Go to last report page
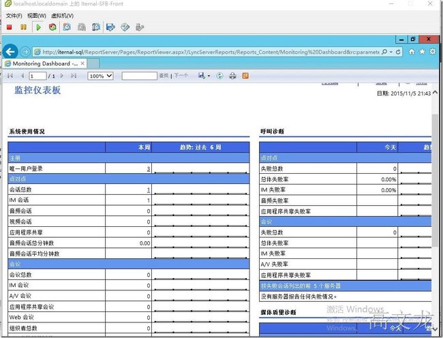The height and width of the screenshot is (338, 443). coord(74,76)
